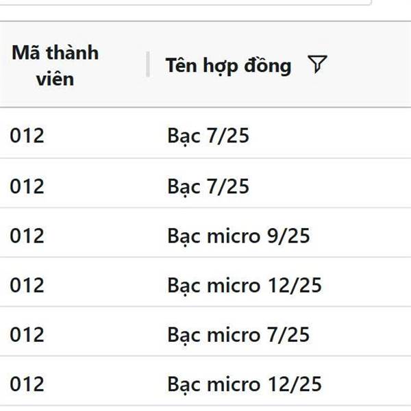
Task: Click 012 beside the first Bạc micro 12/25
Action: (27, 285)
